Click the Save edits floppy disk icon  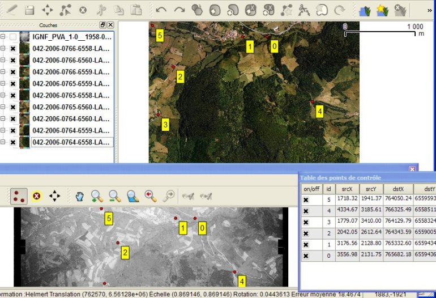[29, 10]
